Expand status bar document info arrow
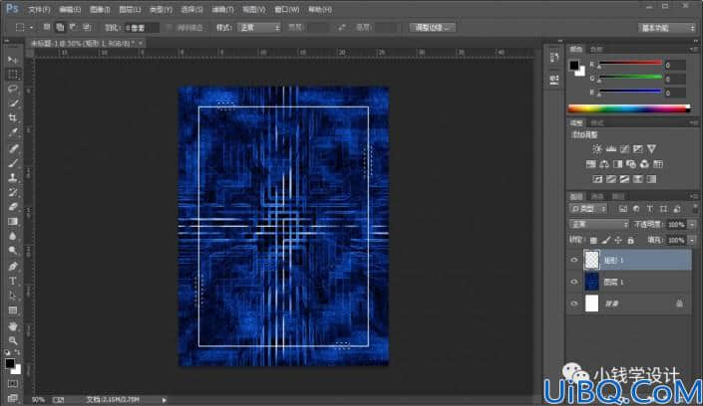 (x=165, y=400)
